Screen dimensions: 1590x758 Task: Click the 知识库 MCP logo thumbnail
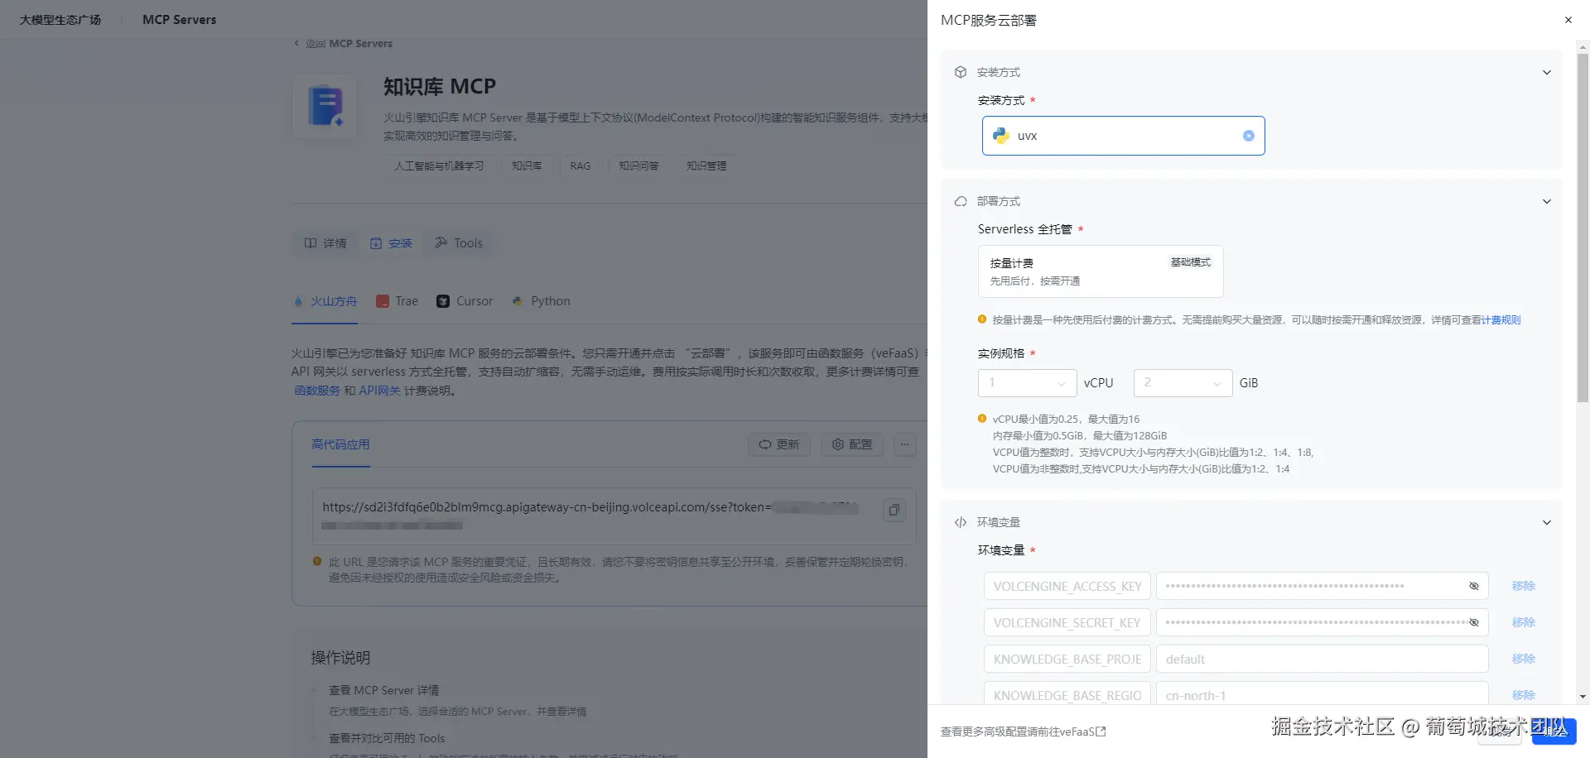(325, 106)
